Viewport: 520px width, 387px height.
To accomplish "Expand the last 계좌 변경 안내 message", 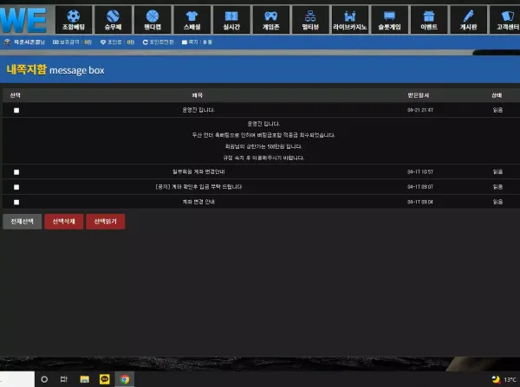I will point(198,202).
